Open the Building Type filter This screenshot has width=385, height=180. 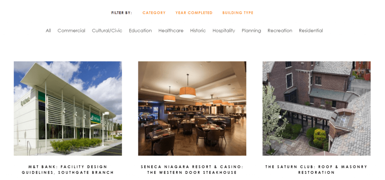pos(238,13)
